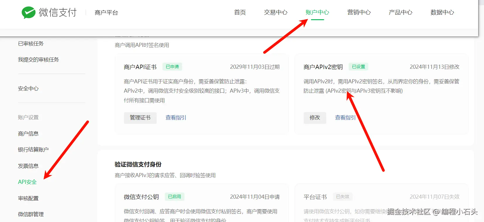This screenshot has height=222, width=484.
Task: Click the 商户APIv2密钥 card title
Action: coord(323,67)
